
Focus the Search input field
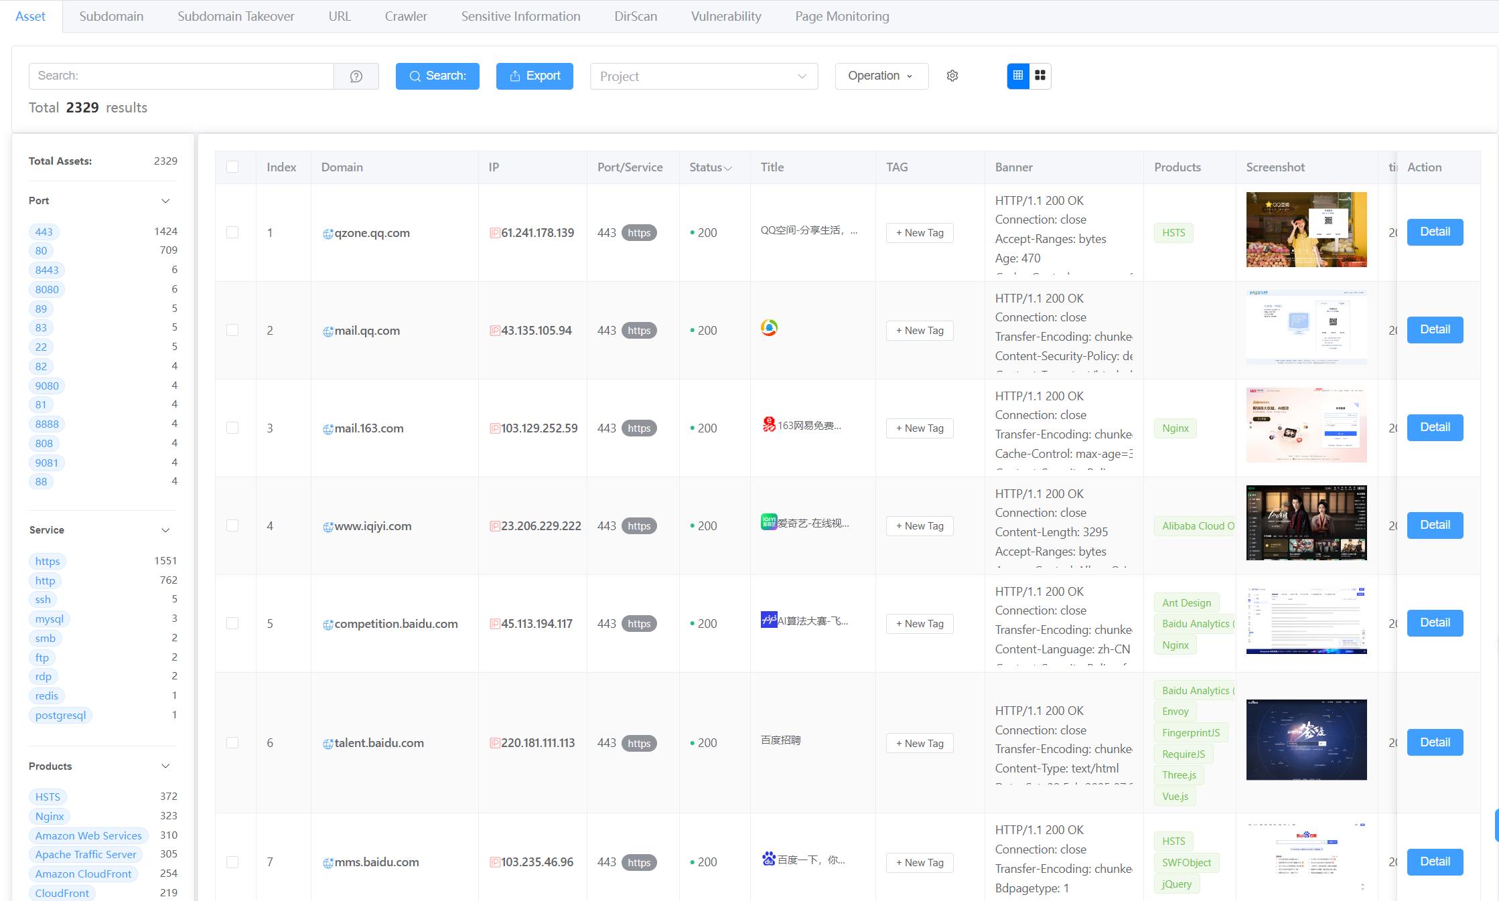point(181,76)
